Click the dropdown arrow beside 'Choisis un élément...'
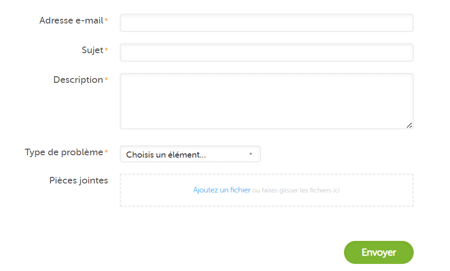Screen dimensions: 450x271 tap(250, 154)
